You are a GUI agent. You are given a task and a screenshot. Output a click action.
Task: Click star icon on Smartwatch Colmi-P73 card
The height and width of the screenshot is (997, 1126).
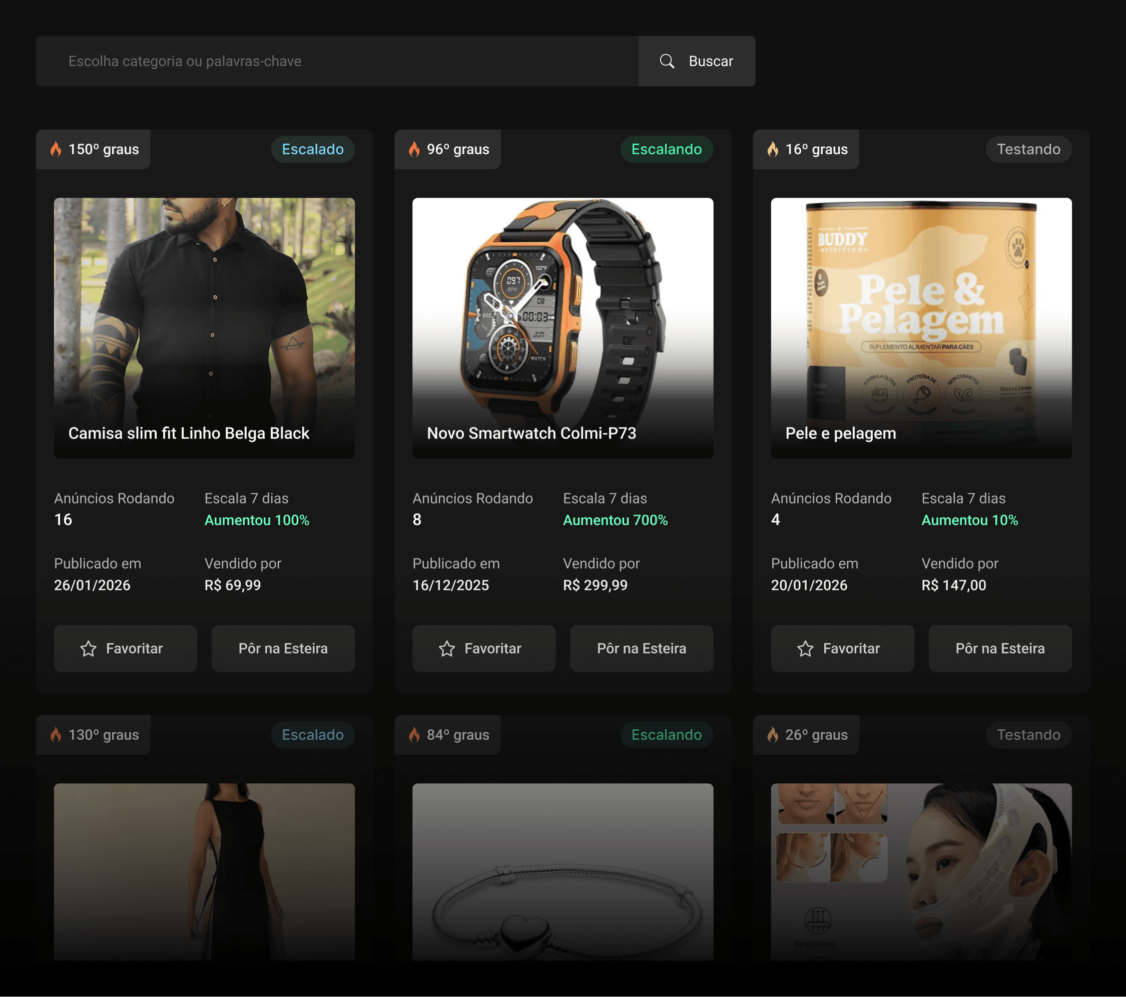(x=447, y=648)
